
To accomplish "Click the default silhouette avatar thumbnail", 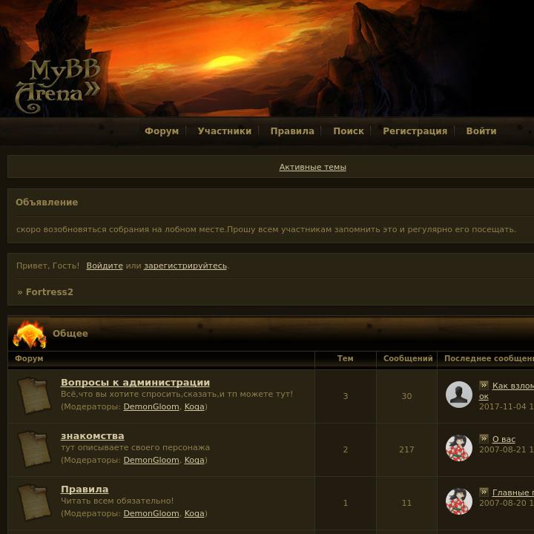I will pyautogui.click(x=459, y=395).
